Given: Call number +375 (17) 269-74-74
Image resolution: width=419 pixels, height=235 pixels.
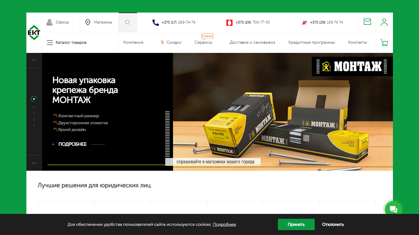Looking at the screenshot, I should point(179,22).
